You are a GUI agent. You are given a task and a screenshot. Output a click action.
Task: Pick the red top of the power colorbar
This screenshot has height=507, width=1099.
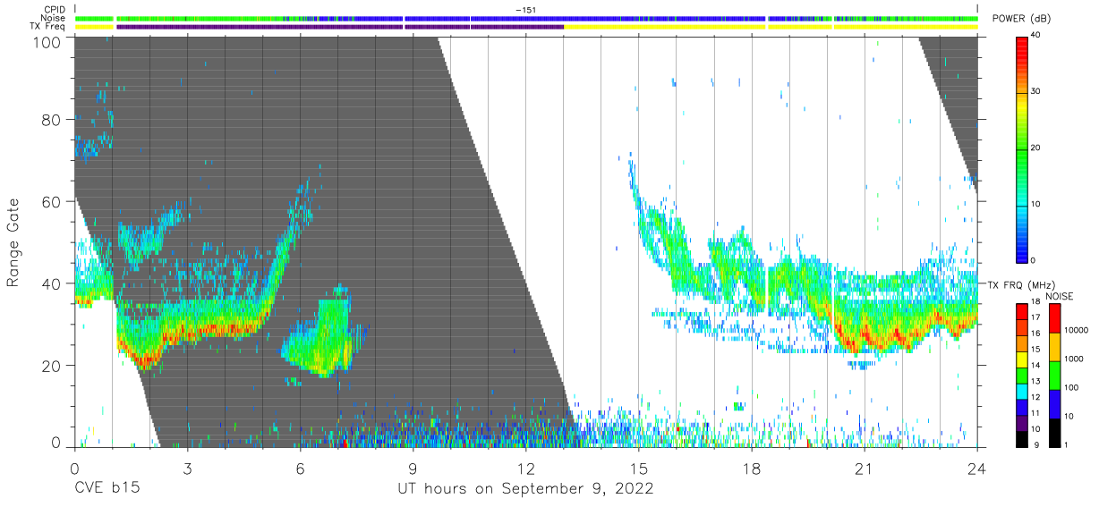point(1022,49)
